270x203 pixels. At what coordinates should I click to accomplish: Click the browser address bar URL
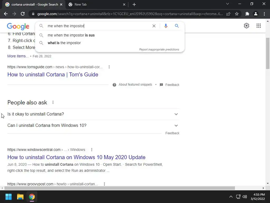tap(130, 14)
